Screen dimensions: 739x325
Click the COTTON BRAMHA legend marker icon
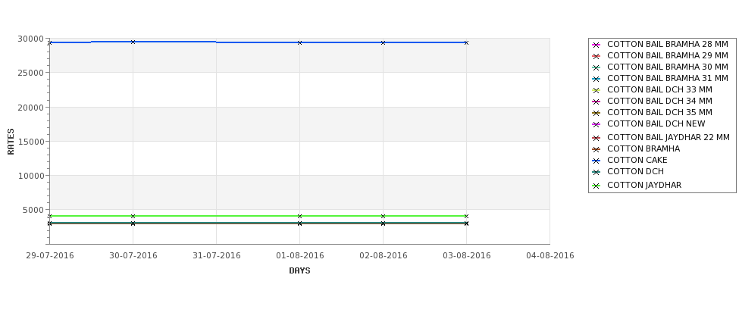[597, 149]
